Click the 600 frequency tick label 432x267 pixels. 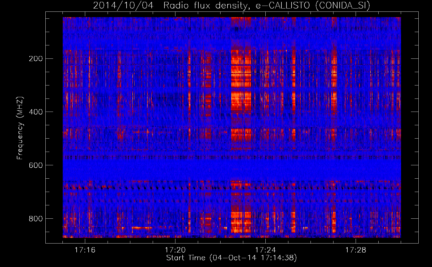(x=36, y=165)
